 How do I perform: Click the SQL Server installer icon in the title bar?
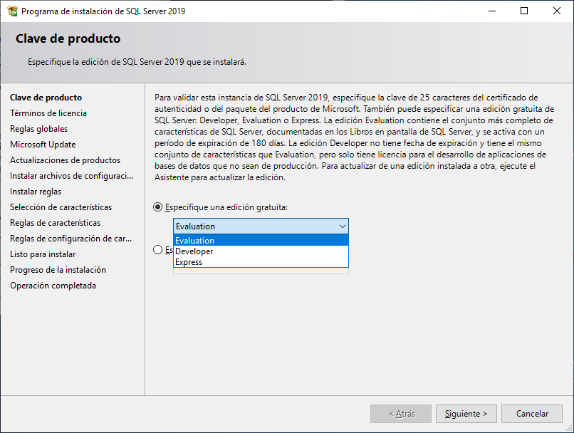(x=11, y=11)
